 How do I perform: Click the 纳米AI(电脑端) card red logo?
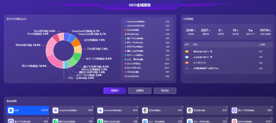pos(235,121)
